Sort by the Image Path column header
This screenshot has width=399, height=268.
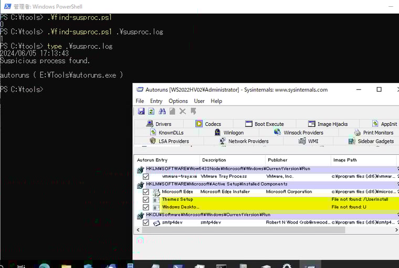363,160
